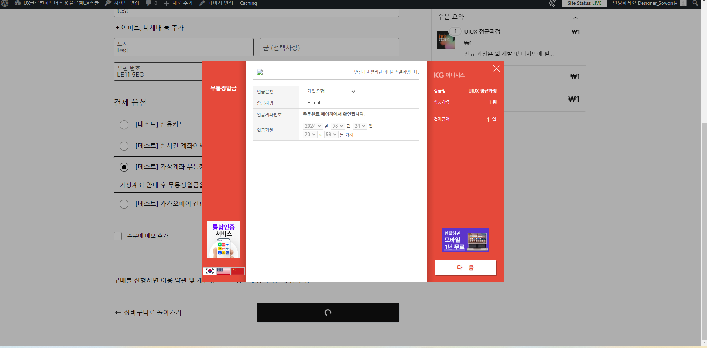Viewport: 707px width, 348px height.
Task: Click the admin bar search magnifier
Action: point(695,3)
